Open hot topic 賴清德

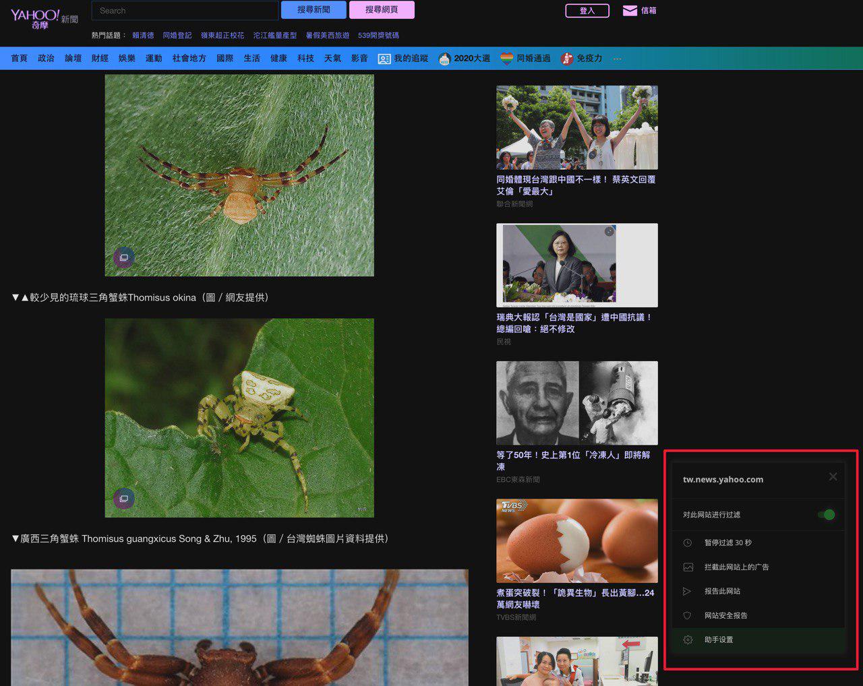pos(143,35)
